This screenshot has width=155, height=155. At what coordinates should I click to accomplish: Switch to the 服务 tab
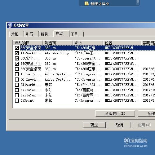(x=46, y=34)
